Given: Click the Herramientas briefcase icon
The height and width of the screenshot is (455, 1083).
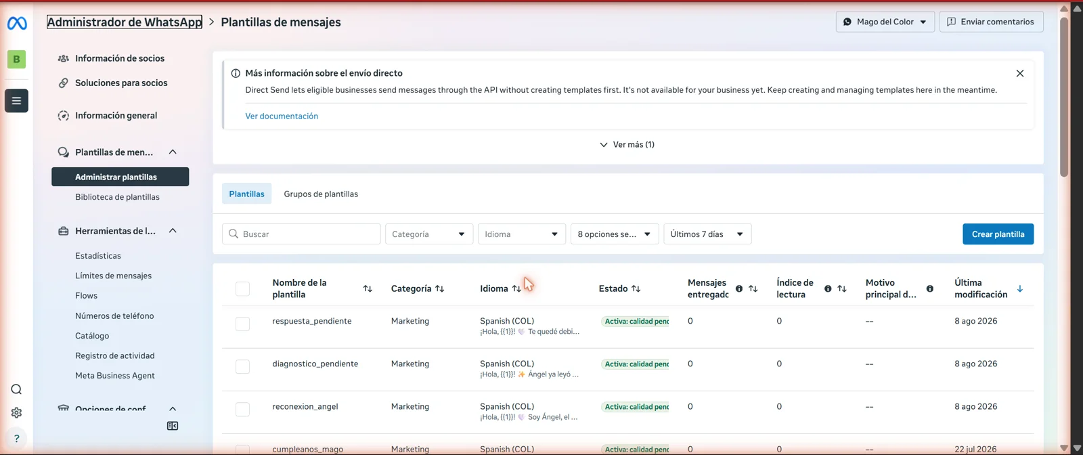Looking at the screenshot, I should click(x=64, y=231).
